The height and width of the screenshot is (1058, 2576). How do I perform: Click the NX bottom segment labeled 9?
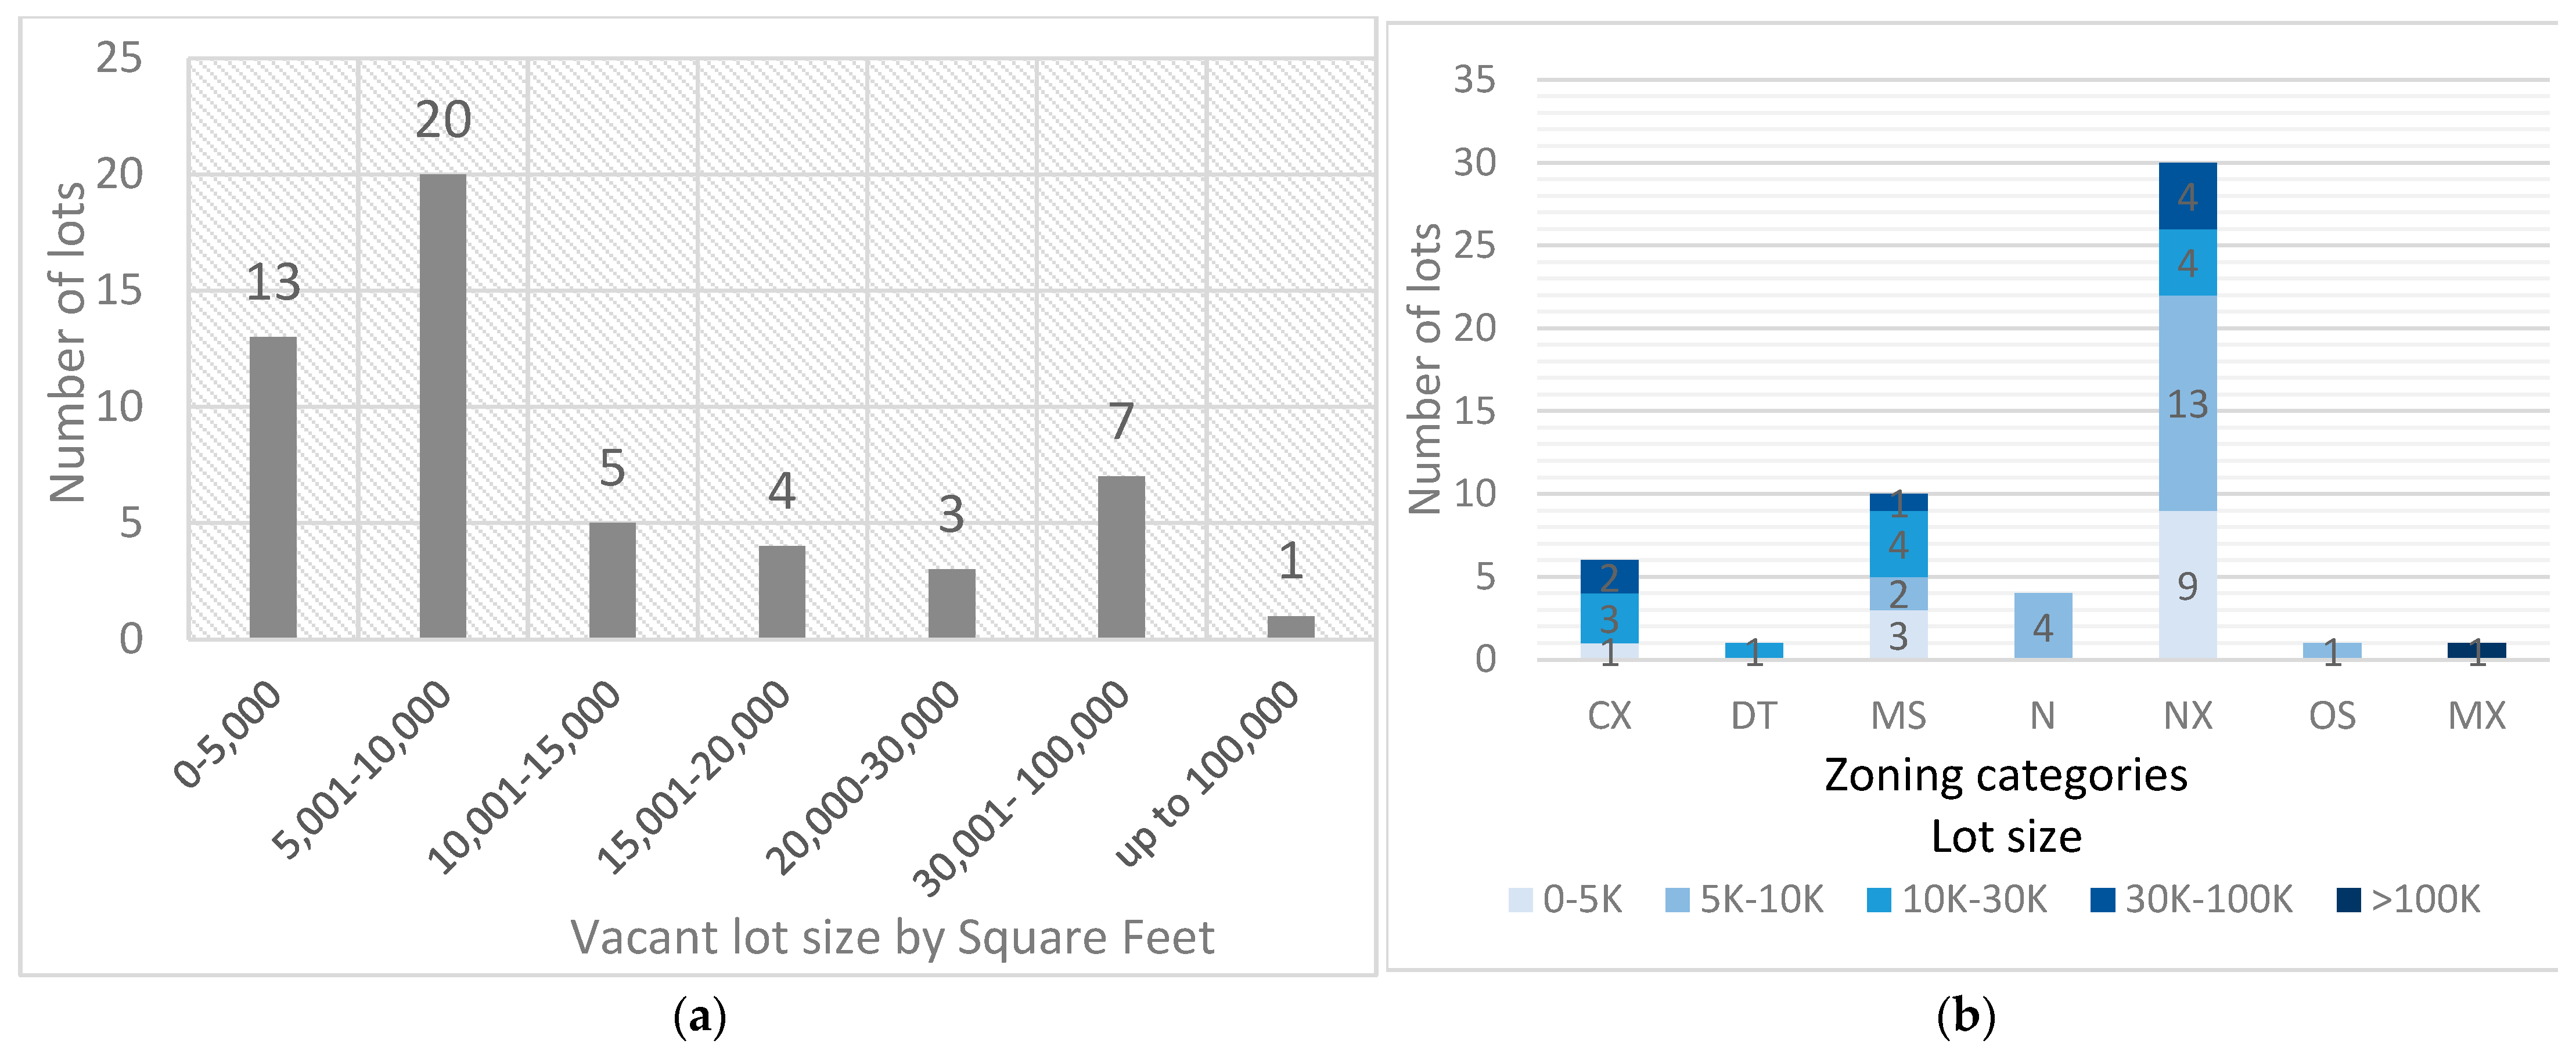(x=2187, y=584)
